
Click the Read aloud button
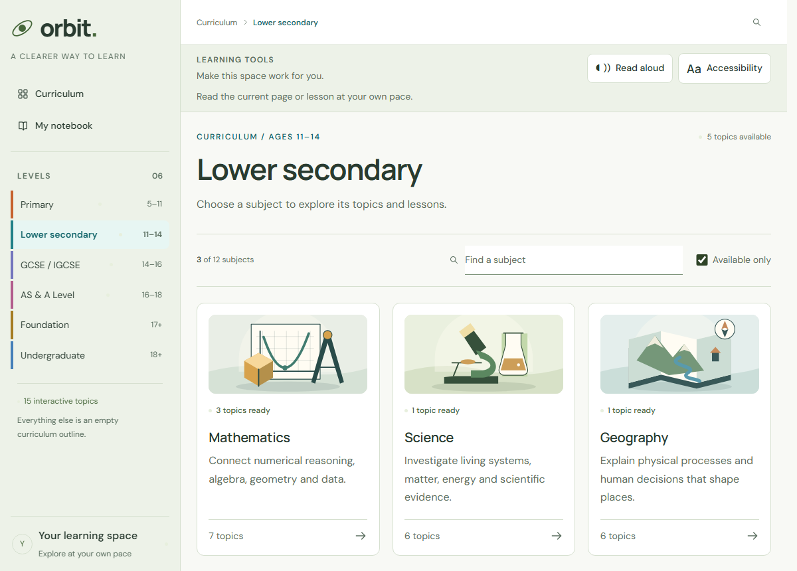pos(630,68)
